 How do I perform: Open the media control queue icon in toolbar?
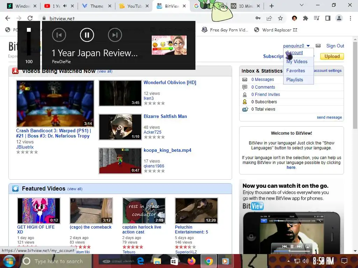pyautogui.click(x=317, y=18)
